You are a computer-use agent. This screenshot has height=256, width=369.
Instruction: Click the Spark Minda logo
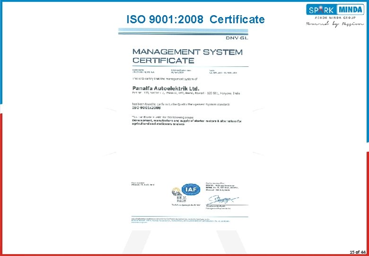(335, 9)
